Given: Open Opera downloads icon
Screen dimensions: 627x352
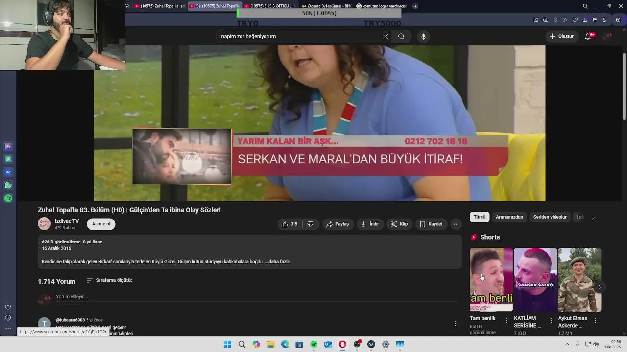Looking at the screenshot, I should [x=585, y=20].
